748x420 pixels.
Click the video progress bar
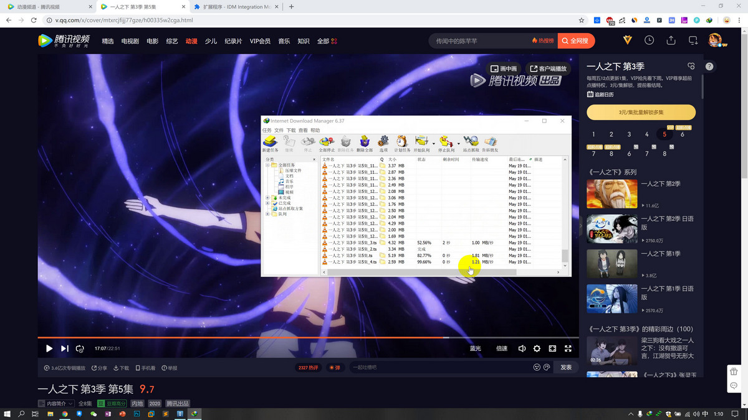(249, 338)
